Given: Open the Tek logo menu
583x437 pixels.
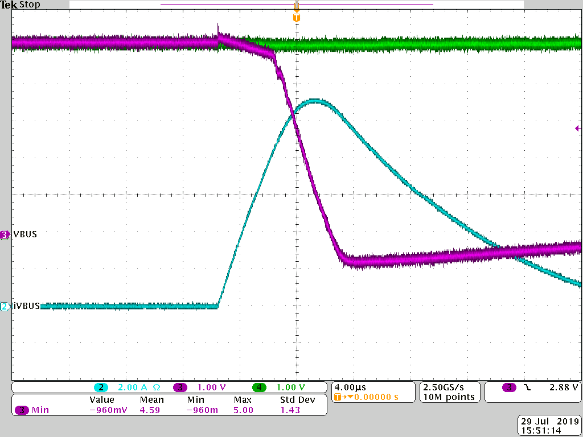Looking at the screenshot, I should coord(10,5).
